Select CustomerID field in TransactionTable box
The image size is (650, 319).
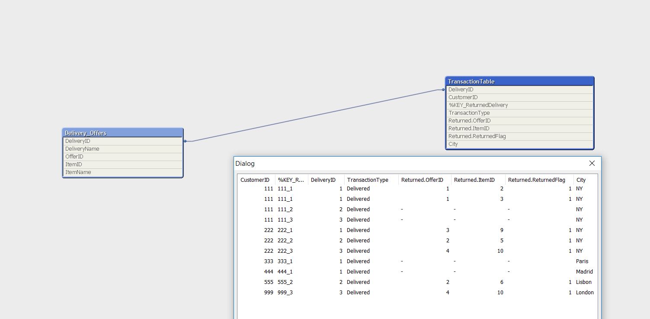point(463,97)
